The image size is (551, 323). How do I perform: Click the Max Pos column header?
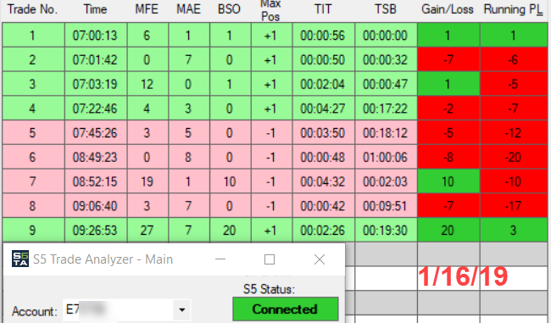(270, 10)
